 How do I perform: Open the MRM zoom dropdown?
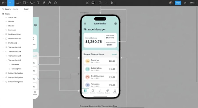click(x=193, y=3)
